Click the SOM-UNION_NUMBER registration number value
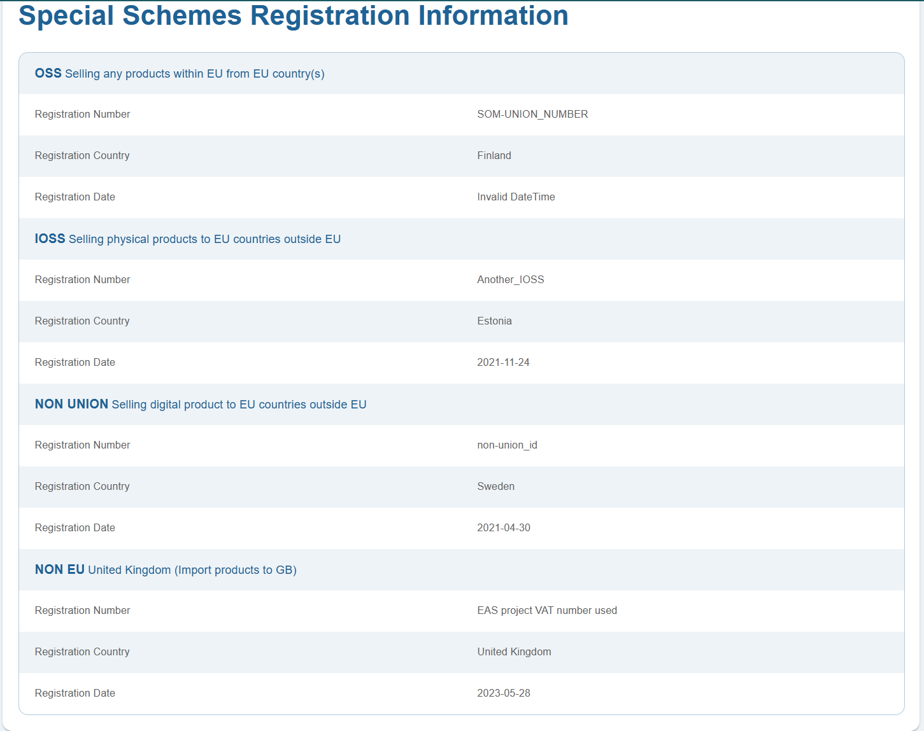Image resolution: width=924 pixels, height=731 pixels. coord(532,115)
